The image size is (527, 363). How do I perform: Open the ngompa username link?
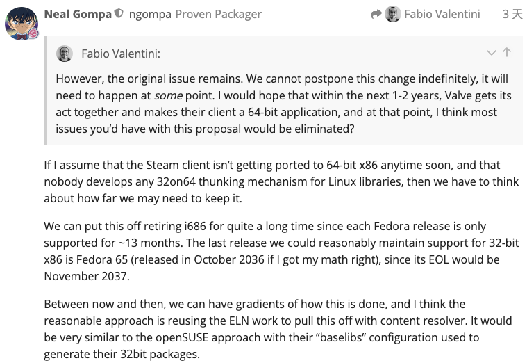point(150,14)
